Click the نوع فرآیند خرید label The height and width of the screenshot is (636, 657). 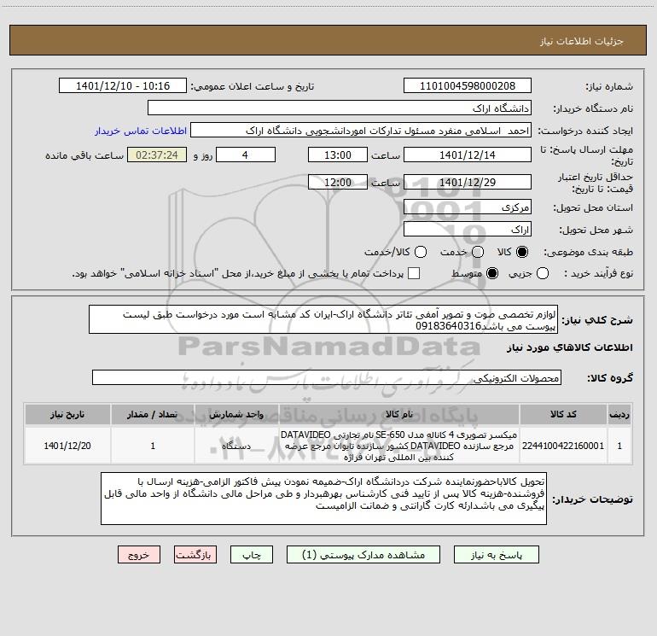click(x=598, y=274)
